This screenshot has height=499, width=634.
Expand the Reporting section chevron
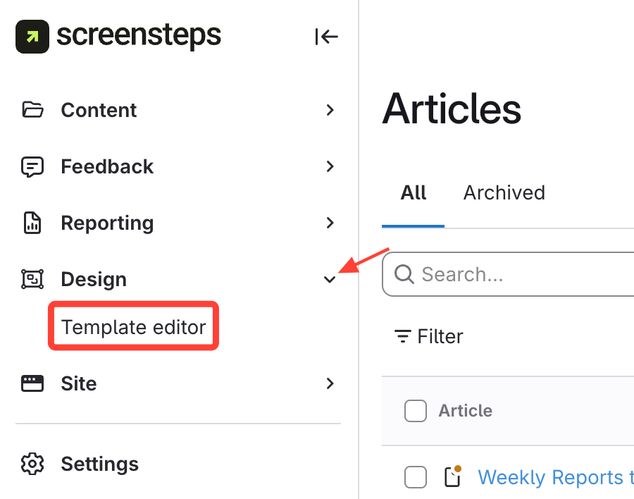coord(330,223)
